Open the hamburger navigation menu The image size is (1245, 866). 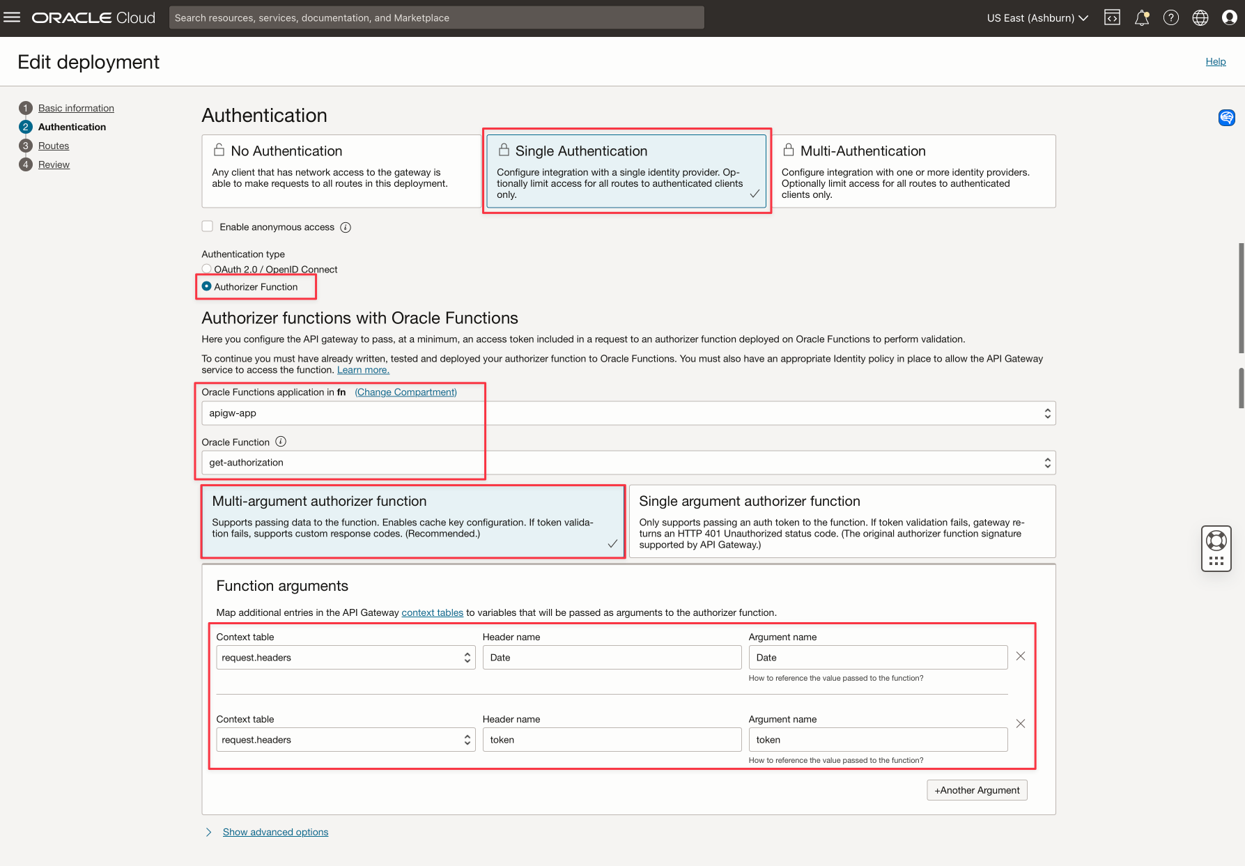pos(12,17)
